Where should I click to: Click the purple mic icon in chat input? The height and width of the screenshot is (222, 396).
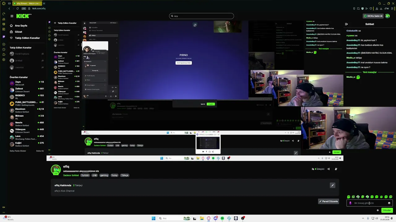pyautogui.click(x=350, y=203)
